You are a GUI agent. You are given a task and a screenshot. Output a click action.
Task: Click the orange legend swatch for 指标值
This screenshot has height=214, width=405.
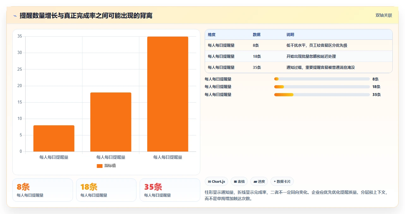coord(100,166)
